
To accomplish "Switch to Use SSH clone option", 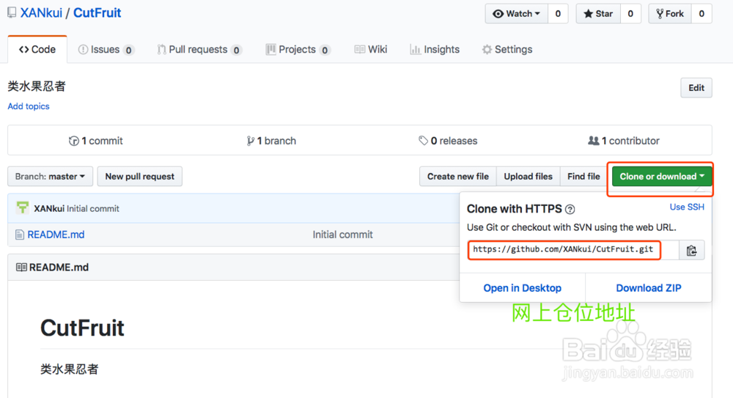I will coord(687,207).
